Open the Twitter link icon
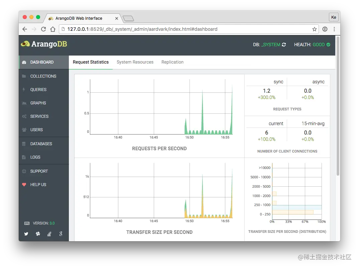This screenshot has width=359, height=268. pos(26,234)
